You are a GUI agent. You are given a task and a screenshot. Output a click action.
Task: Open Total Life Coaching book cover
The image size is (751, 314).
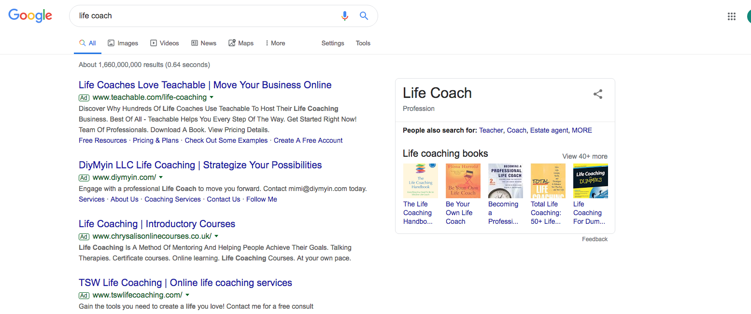[x=548, y=181]
